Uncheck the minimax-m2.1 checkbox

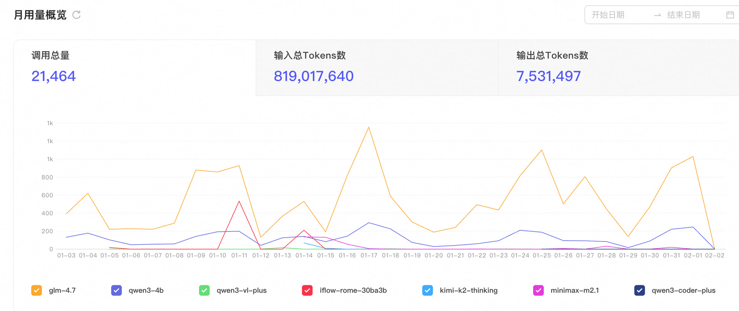[538, 290]
